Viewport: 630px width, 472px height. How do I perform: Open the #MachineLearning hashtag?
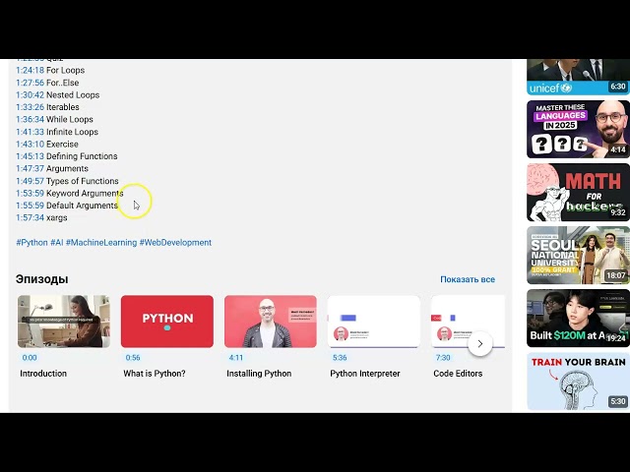click(101, 243)
